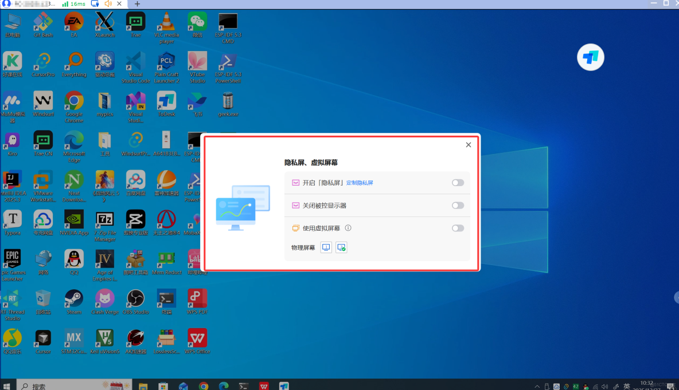Select physical screen 2 with green checkmark

341,247
